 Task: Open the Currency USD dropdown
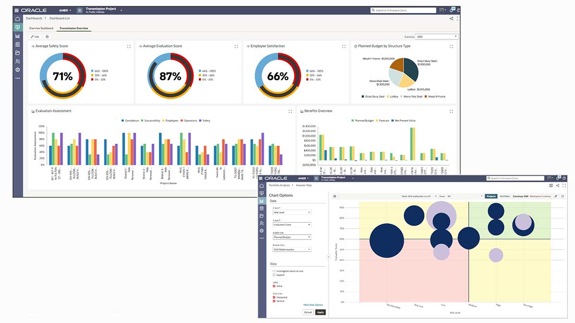click(x=437, y=36)
